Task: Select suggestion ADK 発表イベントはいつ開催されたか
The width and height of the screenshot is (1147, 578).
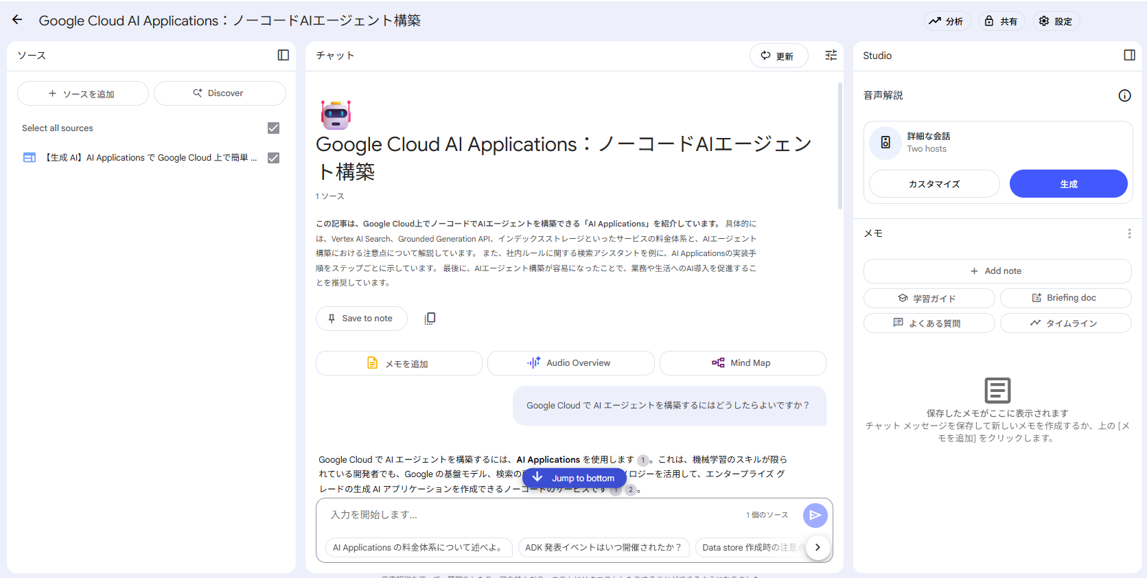Action: pos(604,547)
